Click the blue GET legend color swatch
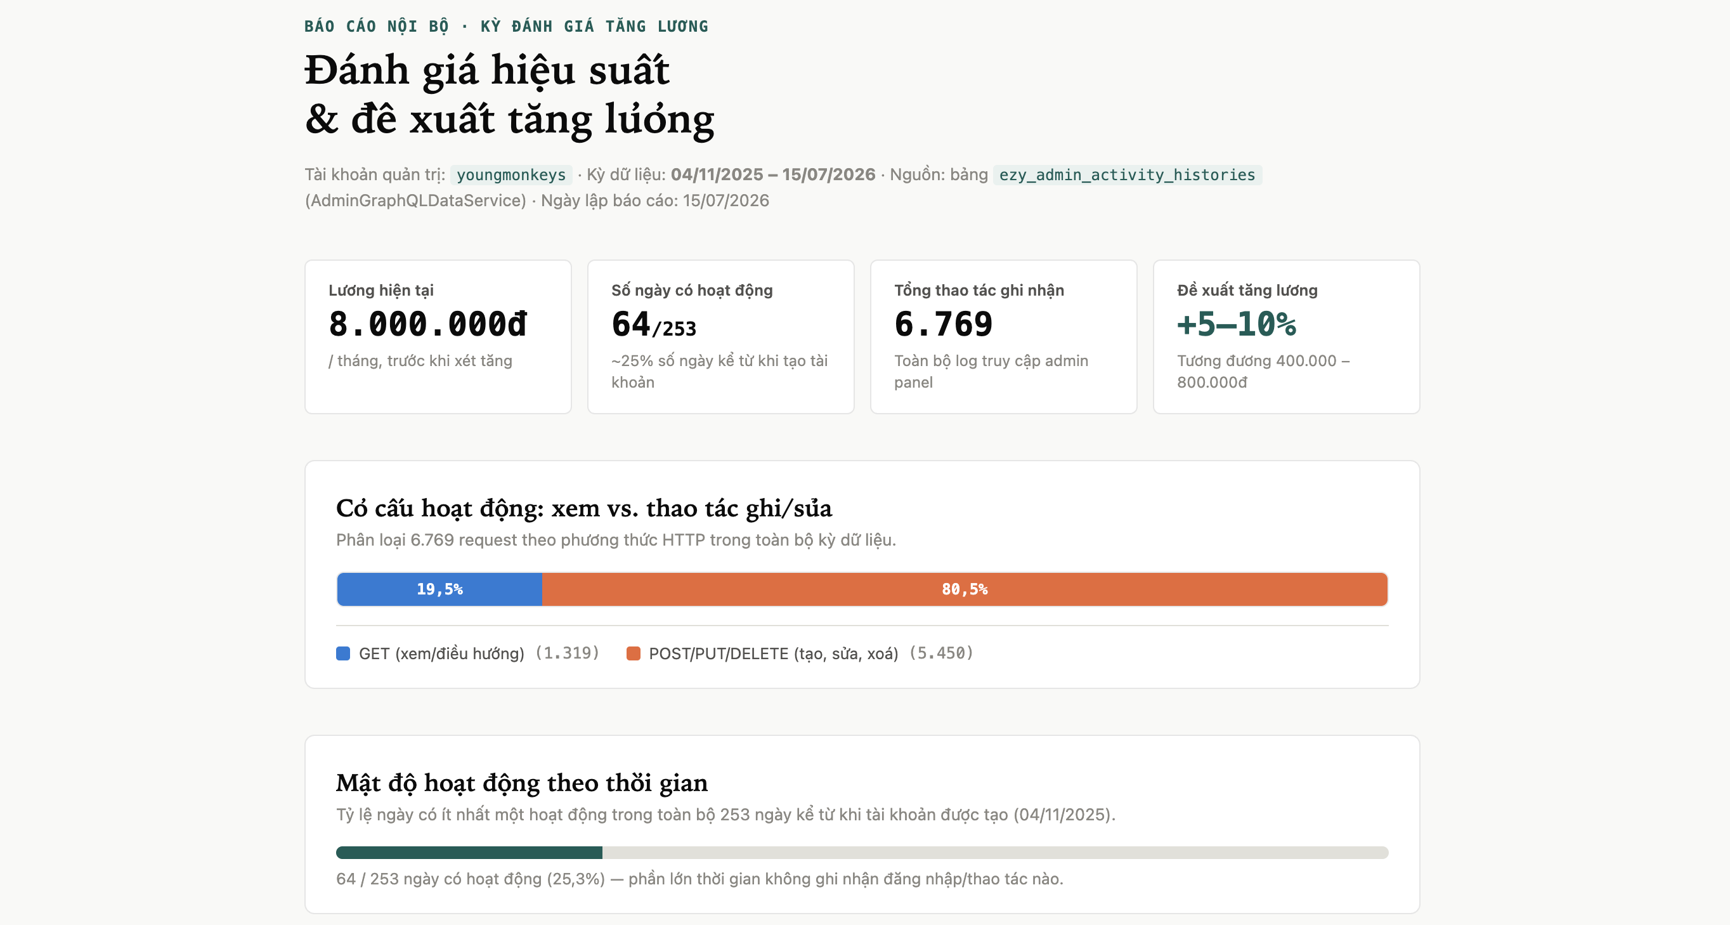1730x925 pixels. [342, 653]
